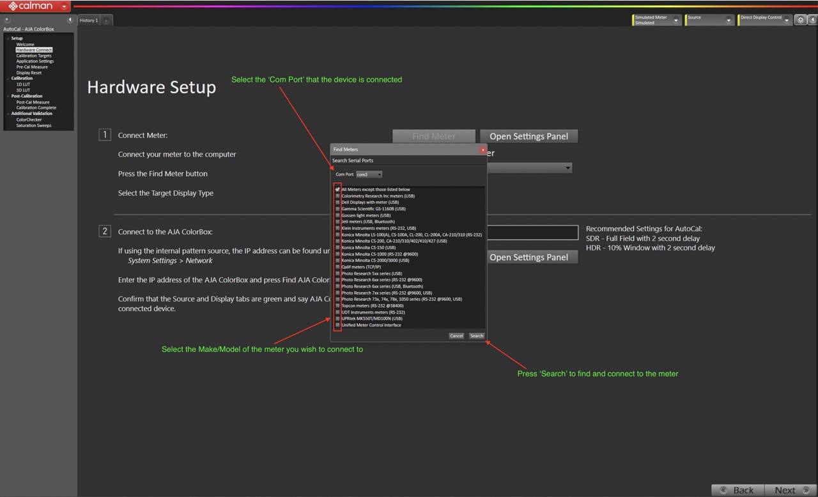Enable Topcon meters checkbox
The width and height of the screenshot is (818, 497).
click(337, 305)
